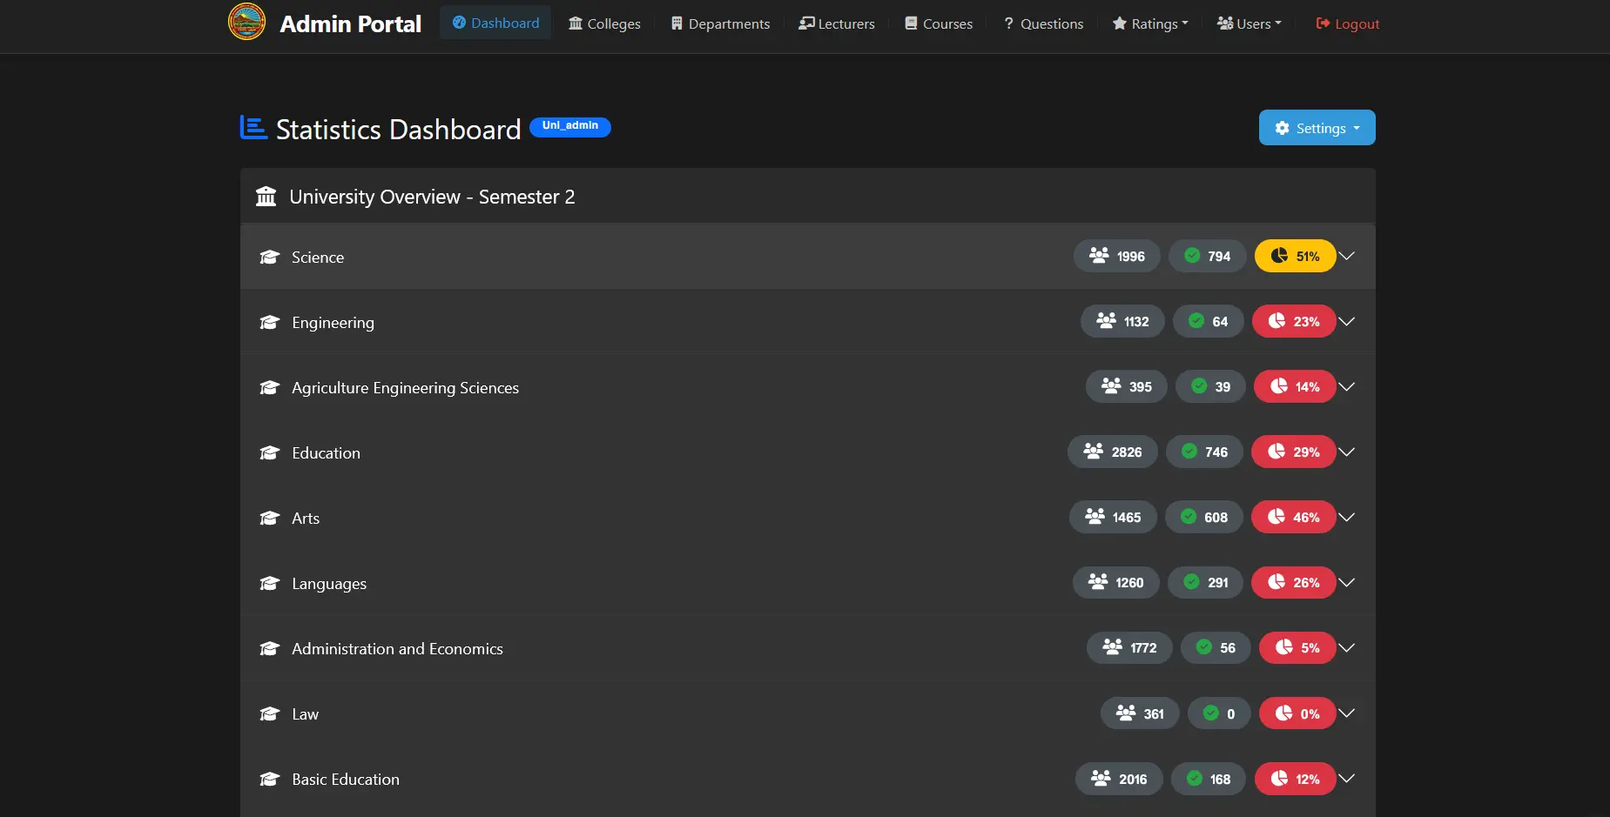Expand the Basic Education row chevron

tap(1346, 779)
